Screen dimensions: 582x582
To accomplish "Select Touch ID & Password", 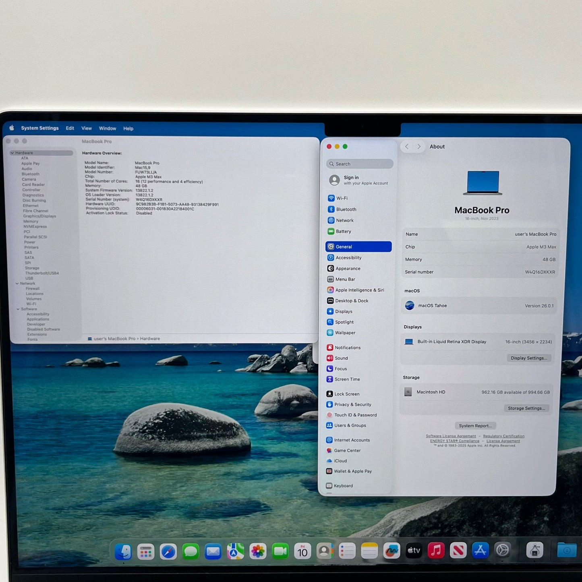I will pos(355,415).
